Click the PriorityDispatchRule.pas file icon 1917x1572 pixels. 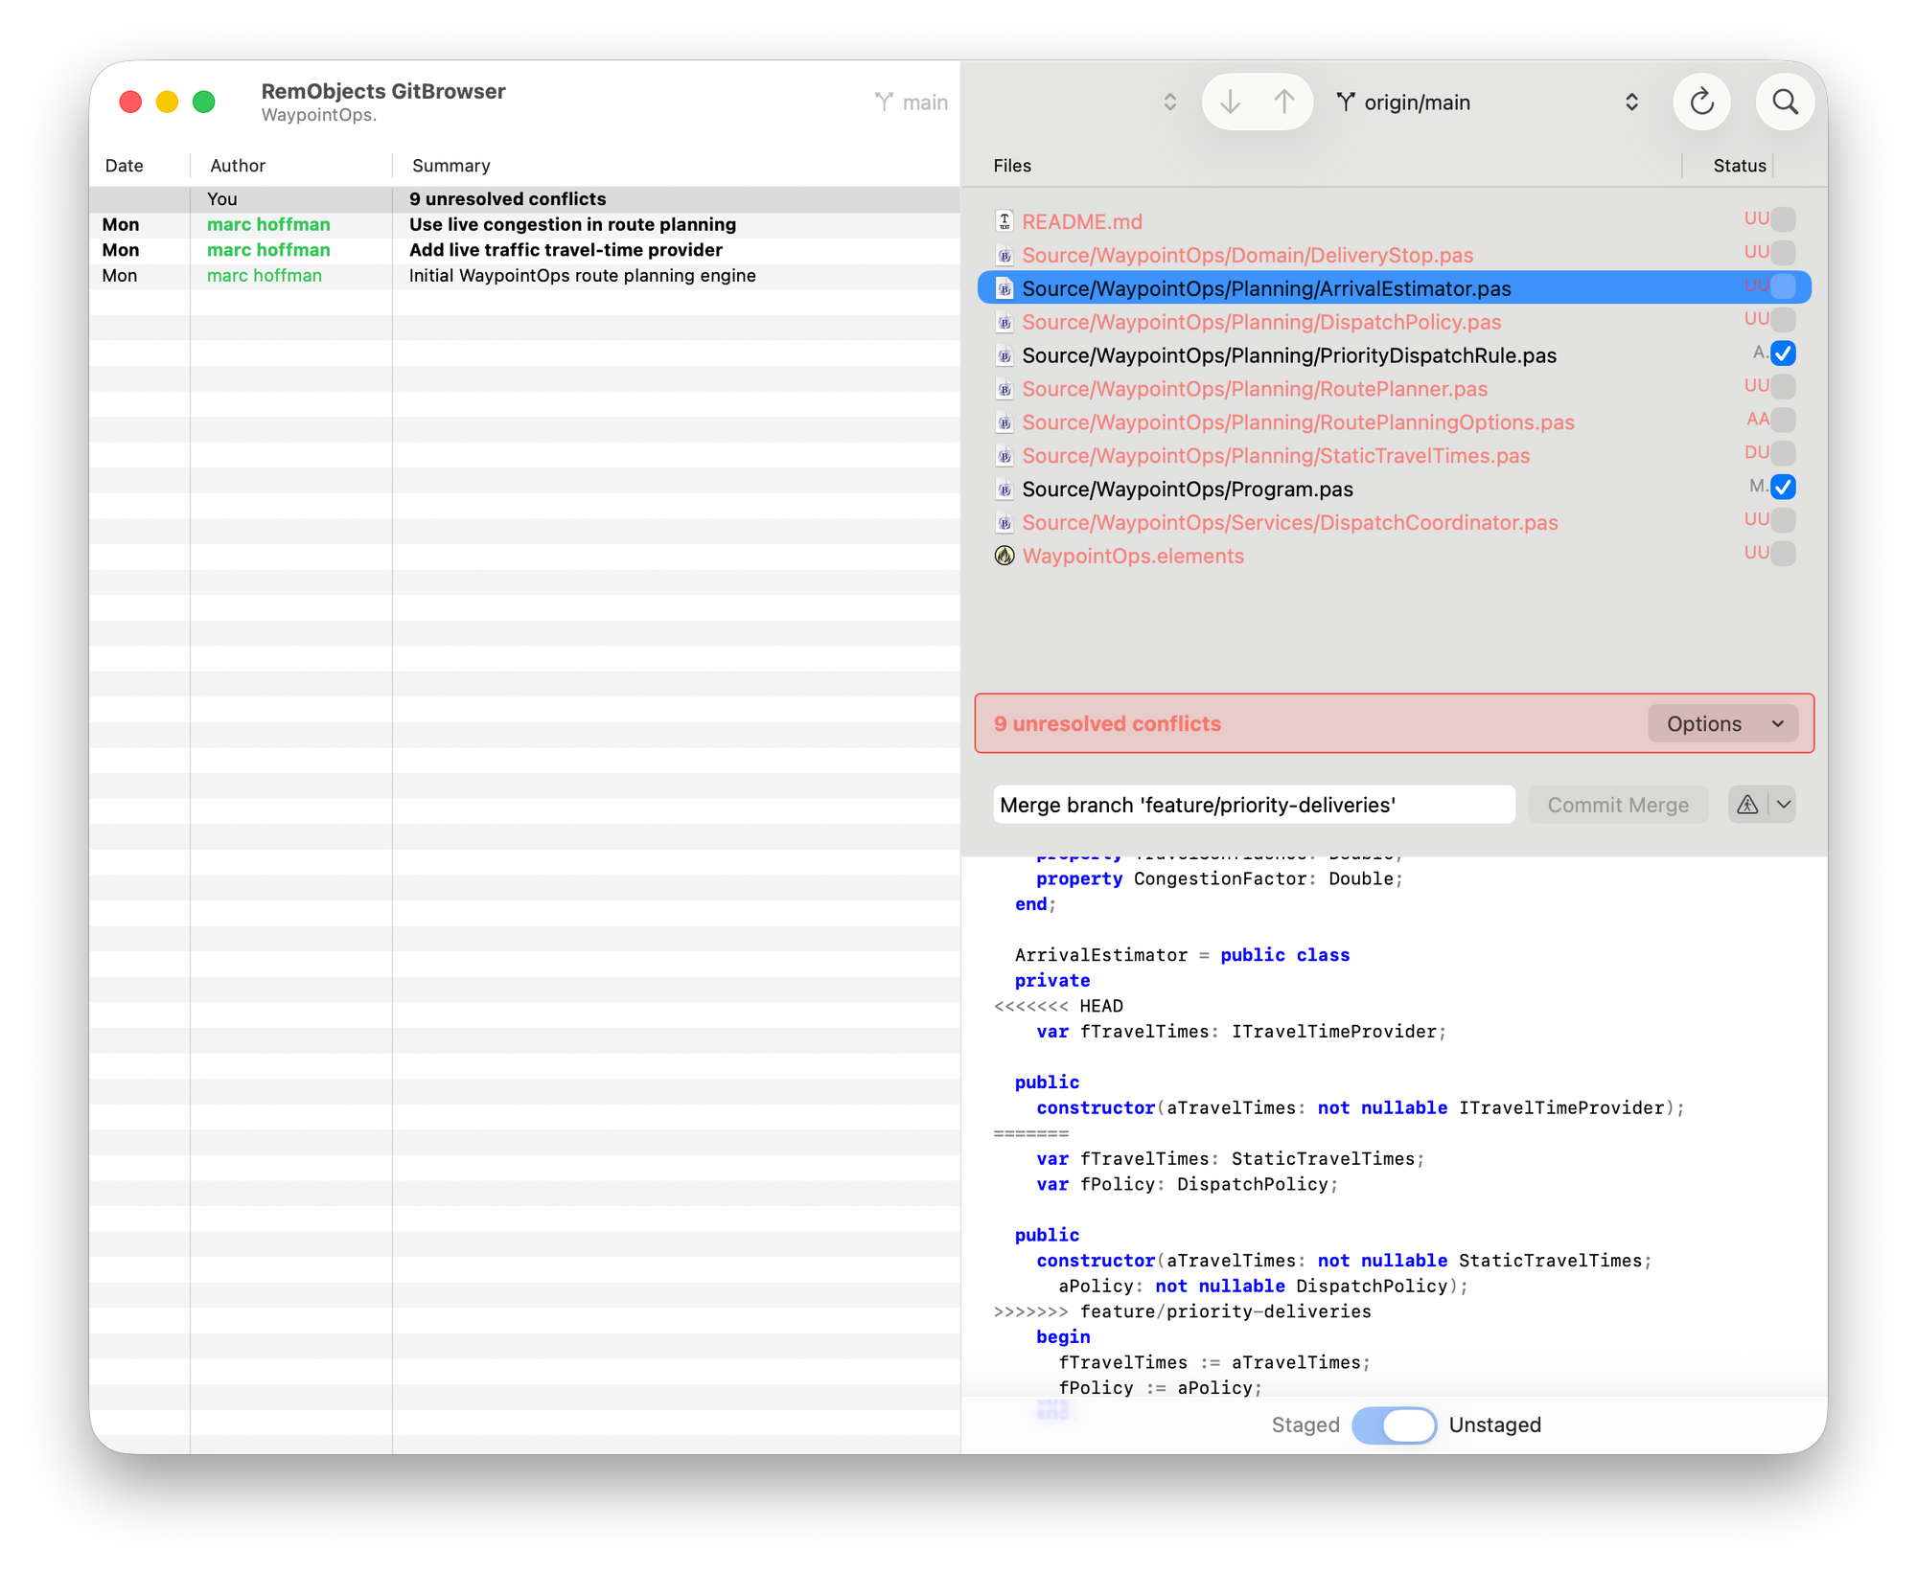pos(1004,355)
